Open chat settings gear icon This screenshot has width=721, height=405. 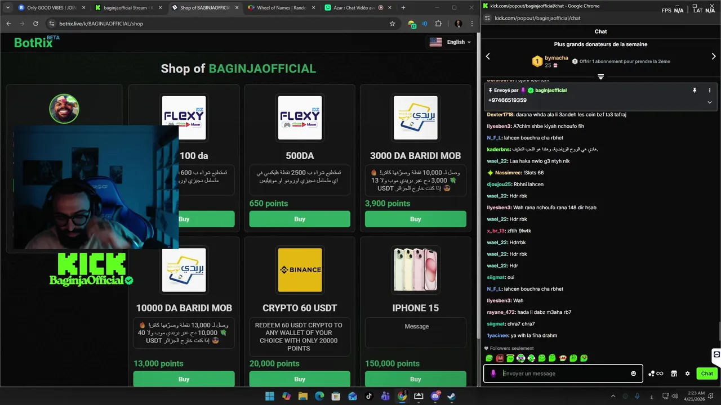click(x=687, y=373)
